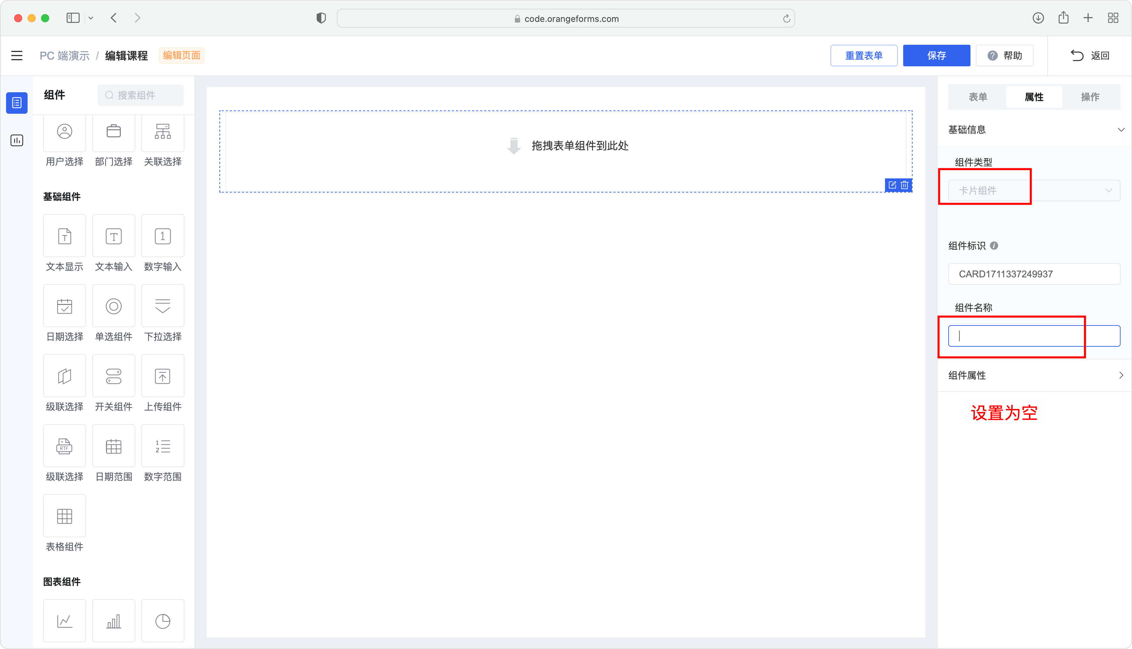Viewport: 1132px width, 649px height.
Task: Open the chart sidebar panel icon
Action: (x=17, y=140)
